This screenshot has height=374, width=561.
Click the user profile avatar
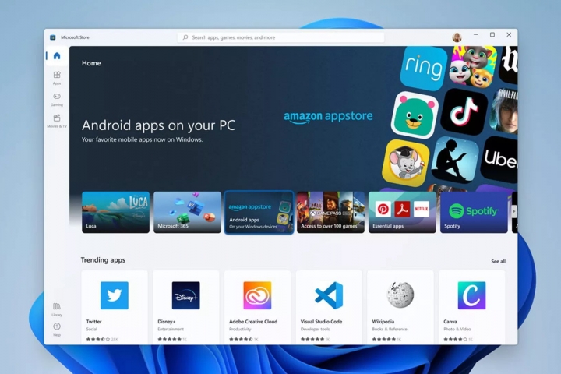[457, 37]
